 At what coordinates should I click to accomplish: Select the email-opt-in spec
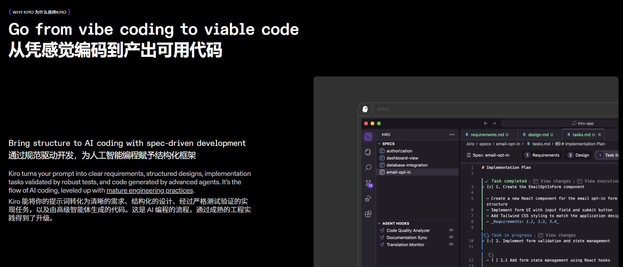tap(399, 172)
